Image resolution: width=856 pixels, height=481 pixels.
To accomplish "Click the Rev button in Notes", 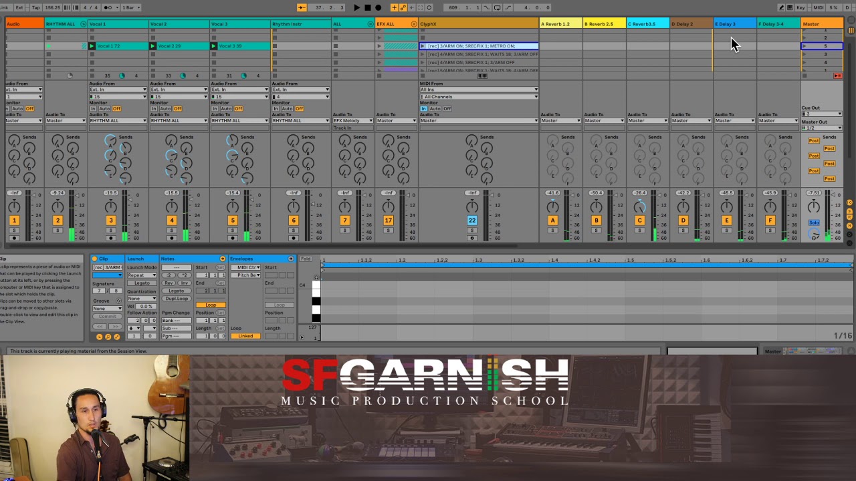I will [169, 283].
